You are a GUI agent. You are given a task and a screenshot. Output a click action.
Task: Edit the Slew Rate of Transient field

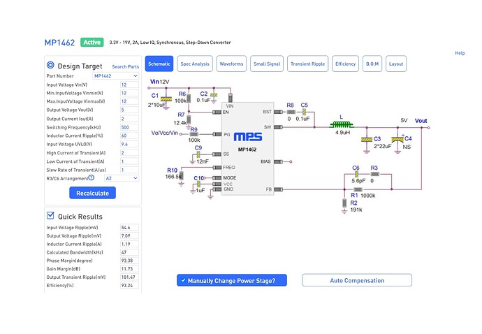(129, 170)
